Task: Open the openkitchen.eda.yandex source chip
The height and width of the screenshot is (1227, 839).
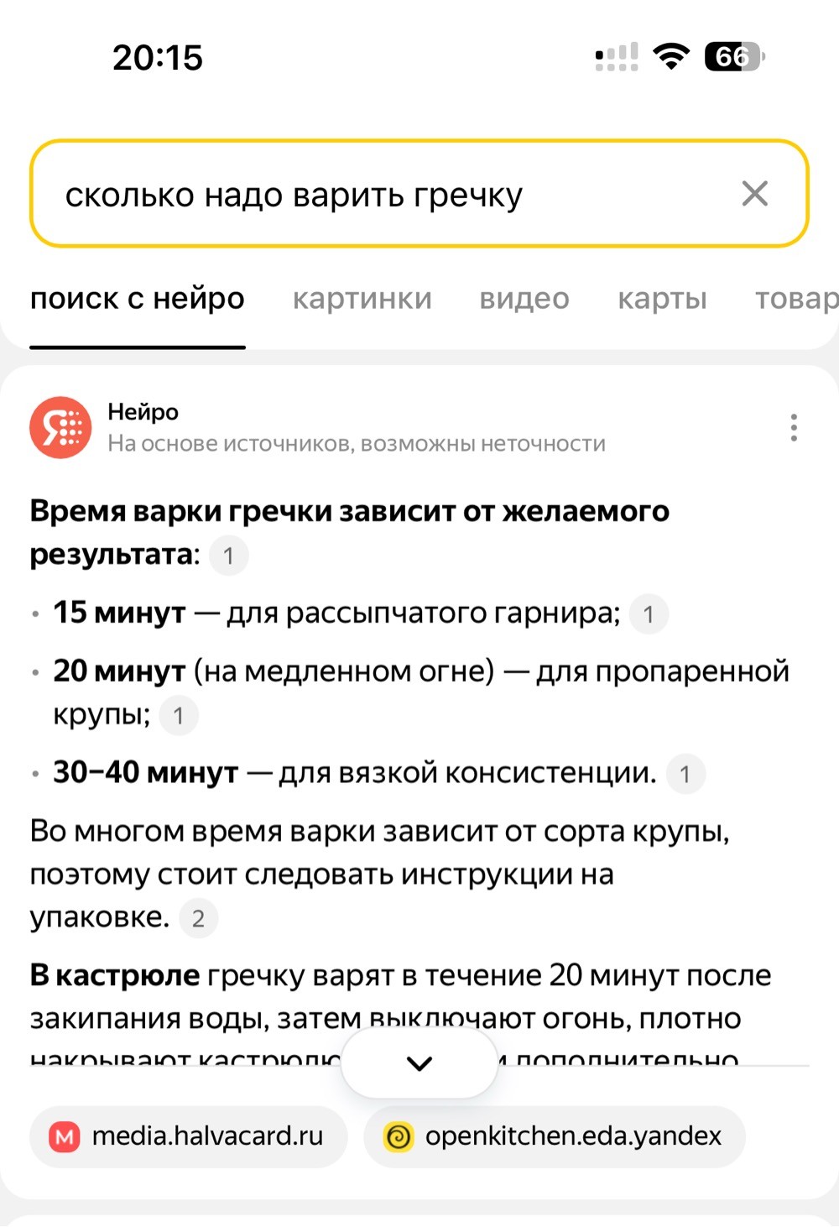Action: click(x=555, y=1136)
